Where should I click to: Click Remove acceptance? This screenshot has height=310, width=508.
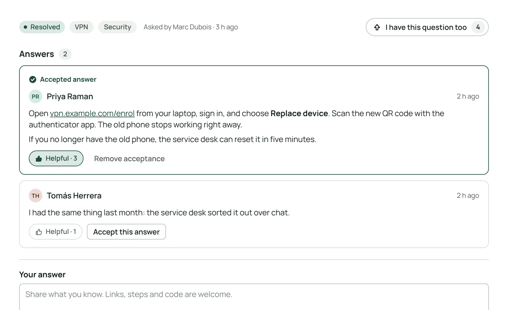pyautogui.click(x=129, y=158)
